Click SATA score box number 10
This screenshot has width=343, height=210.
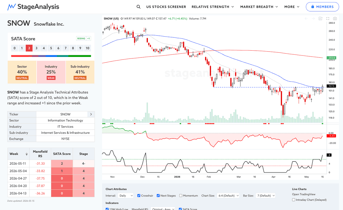(87, 48)
